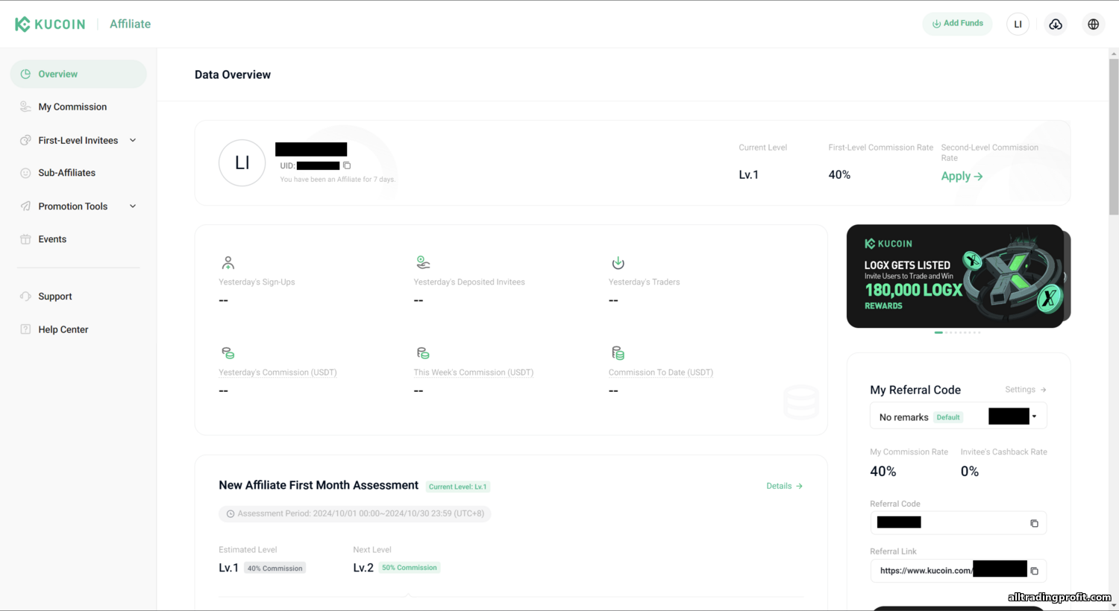Click the Yesterday's Sign-Ups person icon
The image size is (1119, 611).
[x=228, y=263]
